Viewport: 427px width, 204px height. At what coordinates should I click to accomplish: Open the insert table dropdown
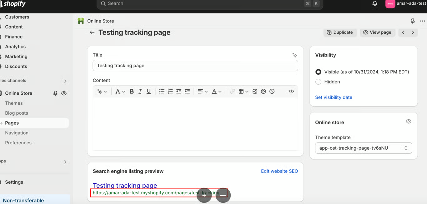pyautogui.click(x=244, y=91)
